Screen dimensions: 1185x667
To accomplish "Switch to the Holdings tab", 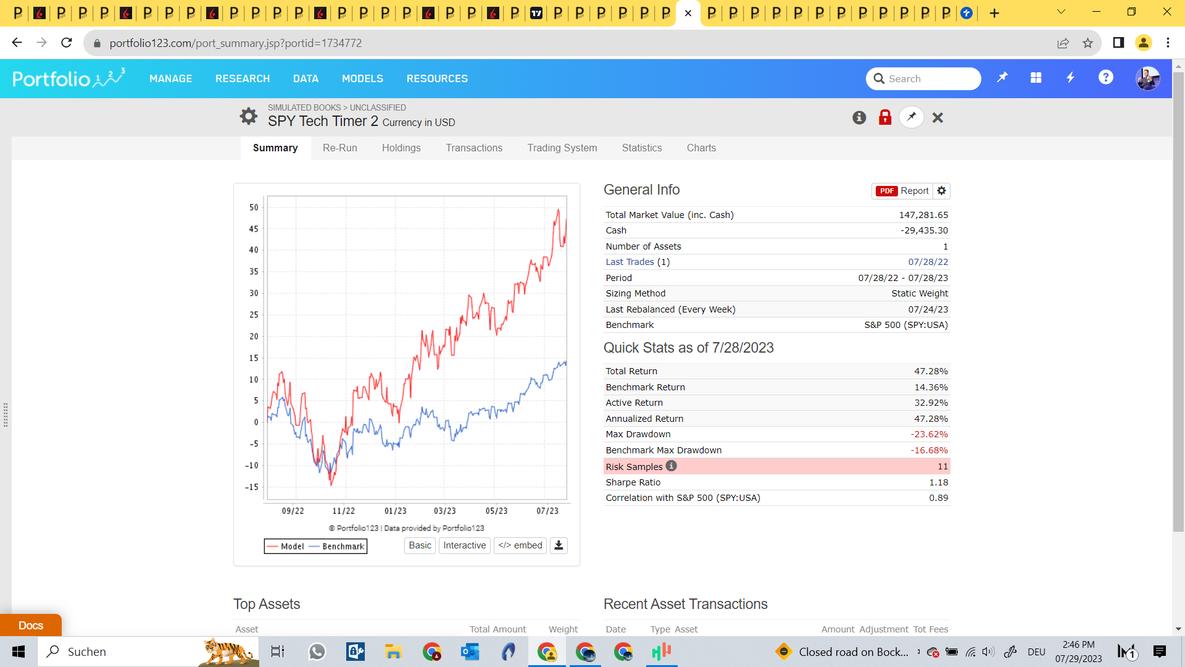I will coord(401,148).
